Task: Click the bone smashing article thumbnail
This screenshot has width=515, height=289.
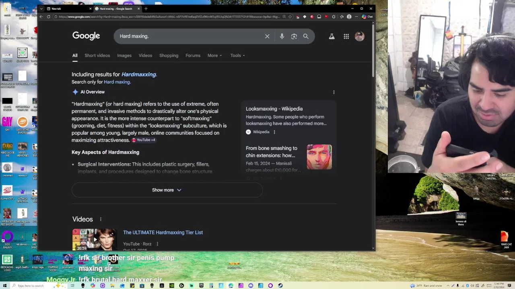Action: tap(319, 157)
